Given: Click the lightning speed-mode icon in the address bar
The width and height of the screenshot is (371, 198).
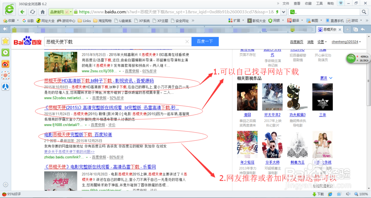Looking at the screenshot, I should click(x=277, y=12).
